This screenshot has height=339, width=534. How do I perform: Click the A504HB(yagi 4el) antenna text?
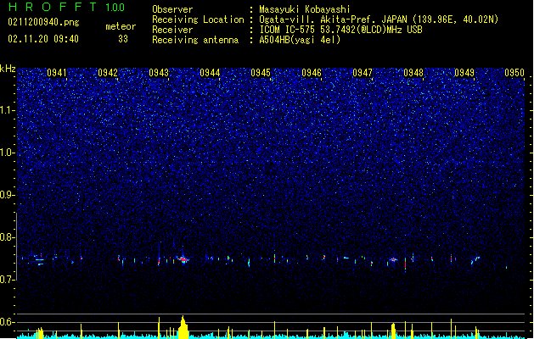coord(300,40)
